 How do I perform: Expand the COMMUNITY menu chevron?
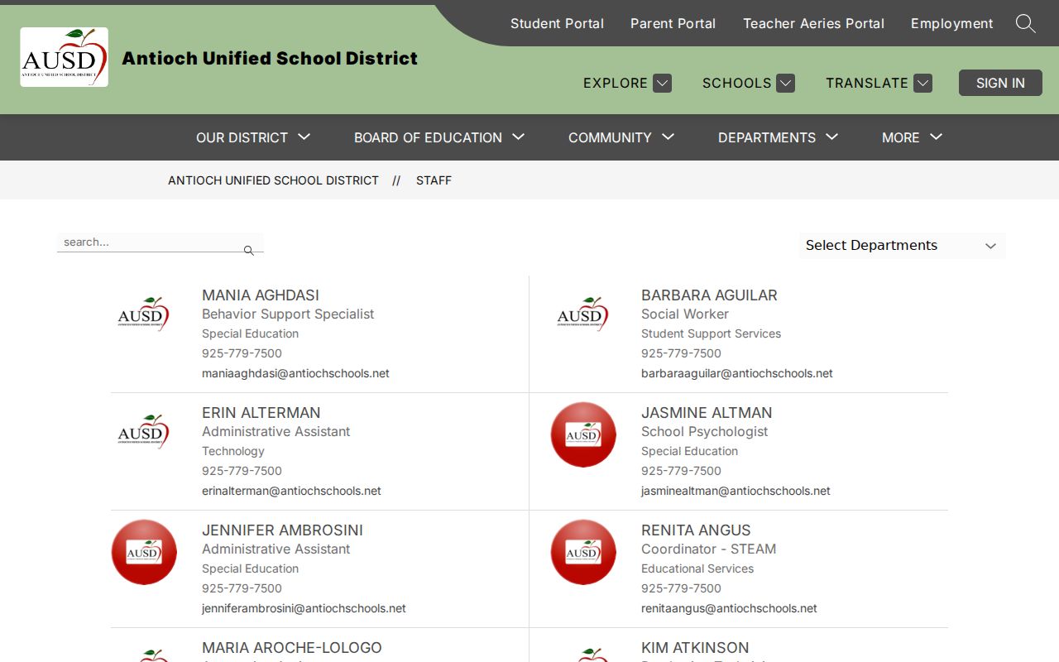point(668,137)
